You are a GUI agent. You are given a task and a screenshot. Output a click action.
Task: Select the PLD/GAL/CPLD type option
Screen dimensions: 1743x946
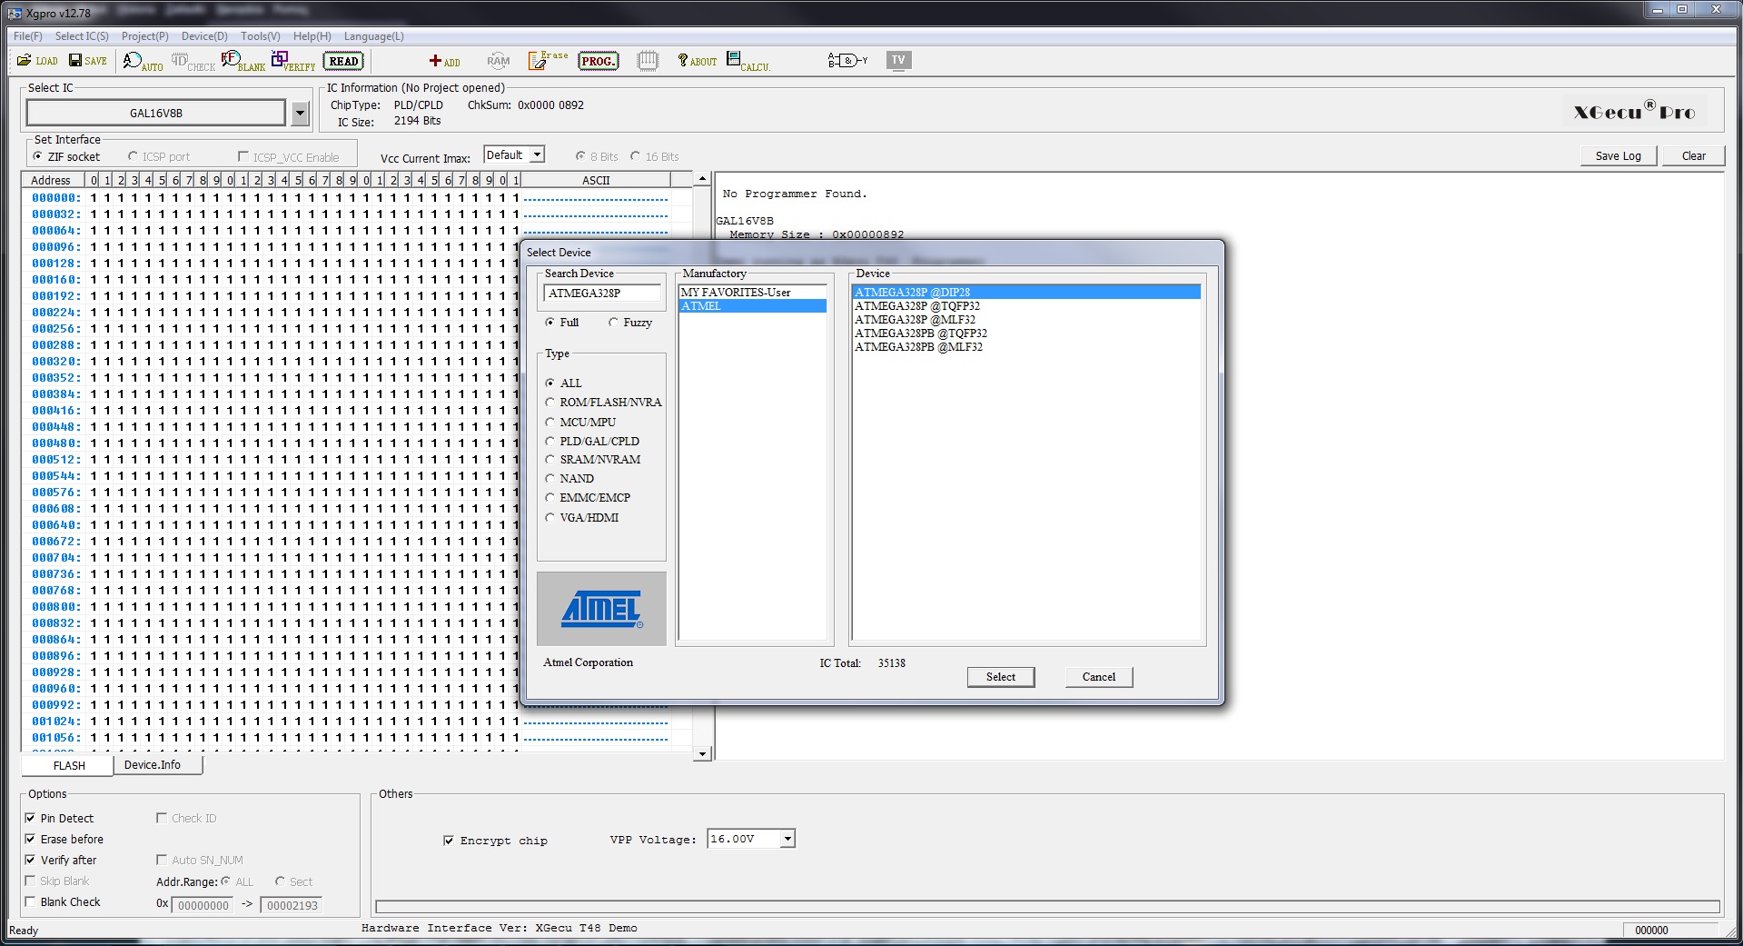[550, 442]
